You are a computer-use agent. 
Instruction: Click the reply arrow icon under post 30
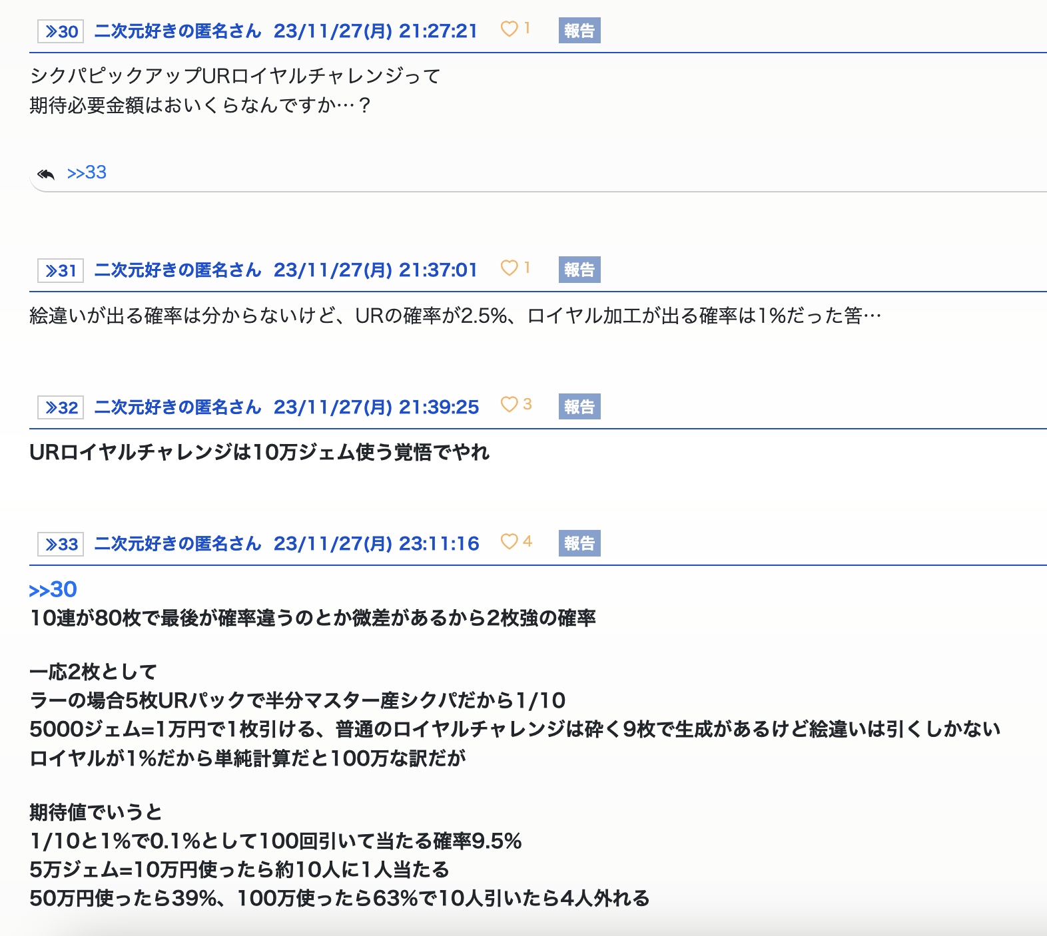46,174
